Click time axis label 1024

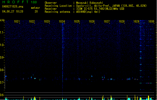62,21
